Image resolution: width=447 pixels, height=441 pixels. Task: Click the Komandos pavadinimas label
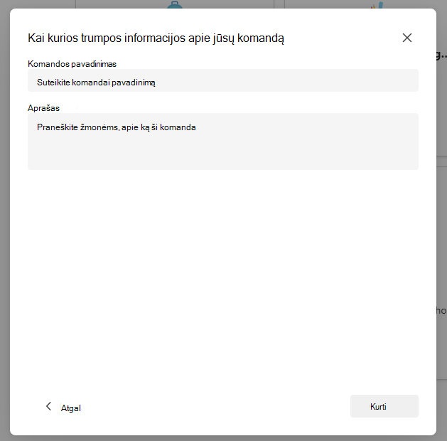click(x=72, y=64)
